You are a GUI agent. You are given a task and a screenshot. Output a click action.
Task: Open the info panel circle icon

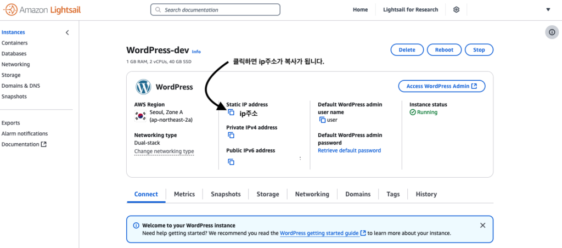pyautogui.click(x=552, y=32)
